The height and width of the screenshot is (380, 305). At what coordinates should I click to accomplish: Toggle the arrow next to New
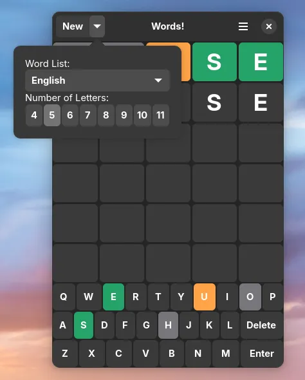pos(97,26)
